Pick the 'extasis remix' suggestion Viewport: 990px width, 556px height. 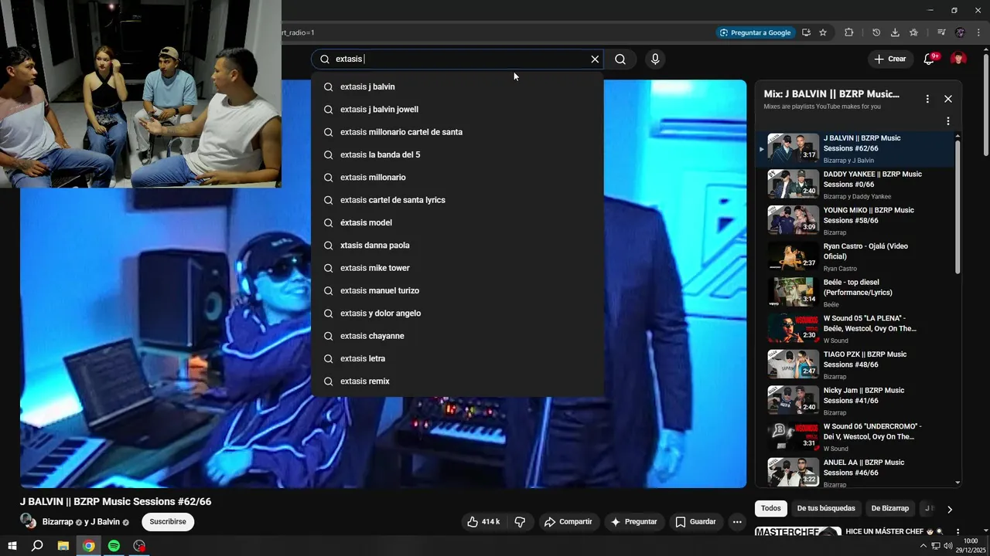(457, 381)
